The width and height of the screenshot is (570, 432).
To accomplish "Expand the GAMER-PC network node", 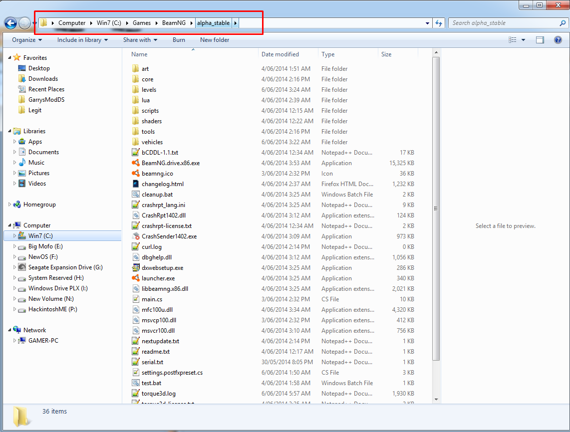I will (14, 340).
